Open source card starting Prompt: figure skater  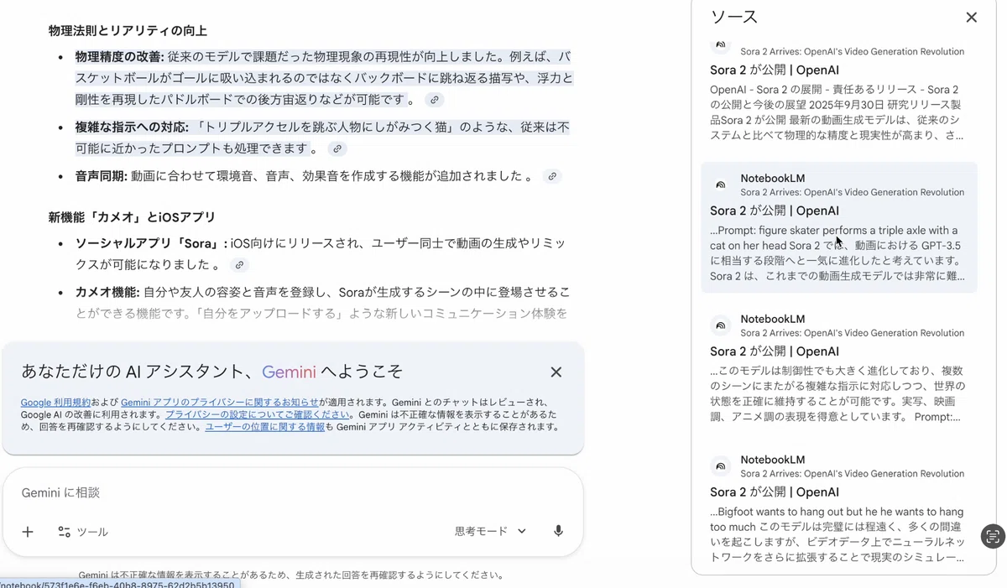pos(839,227)
